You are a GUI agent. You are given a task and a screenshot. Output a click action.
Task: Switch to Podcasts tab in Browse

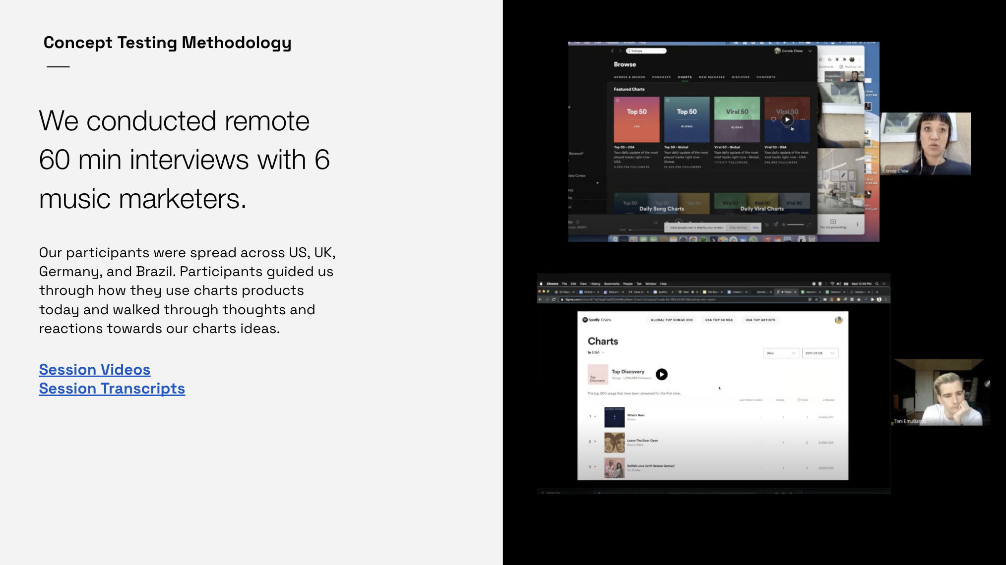point(661,77)
